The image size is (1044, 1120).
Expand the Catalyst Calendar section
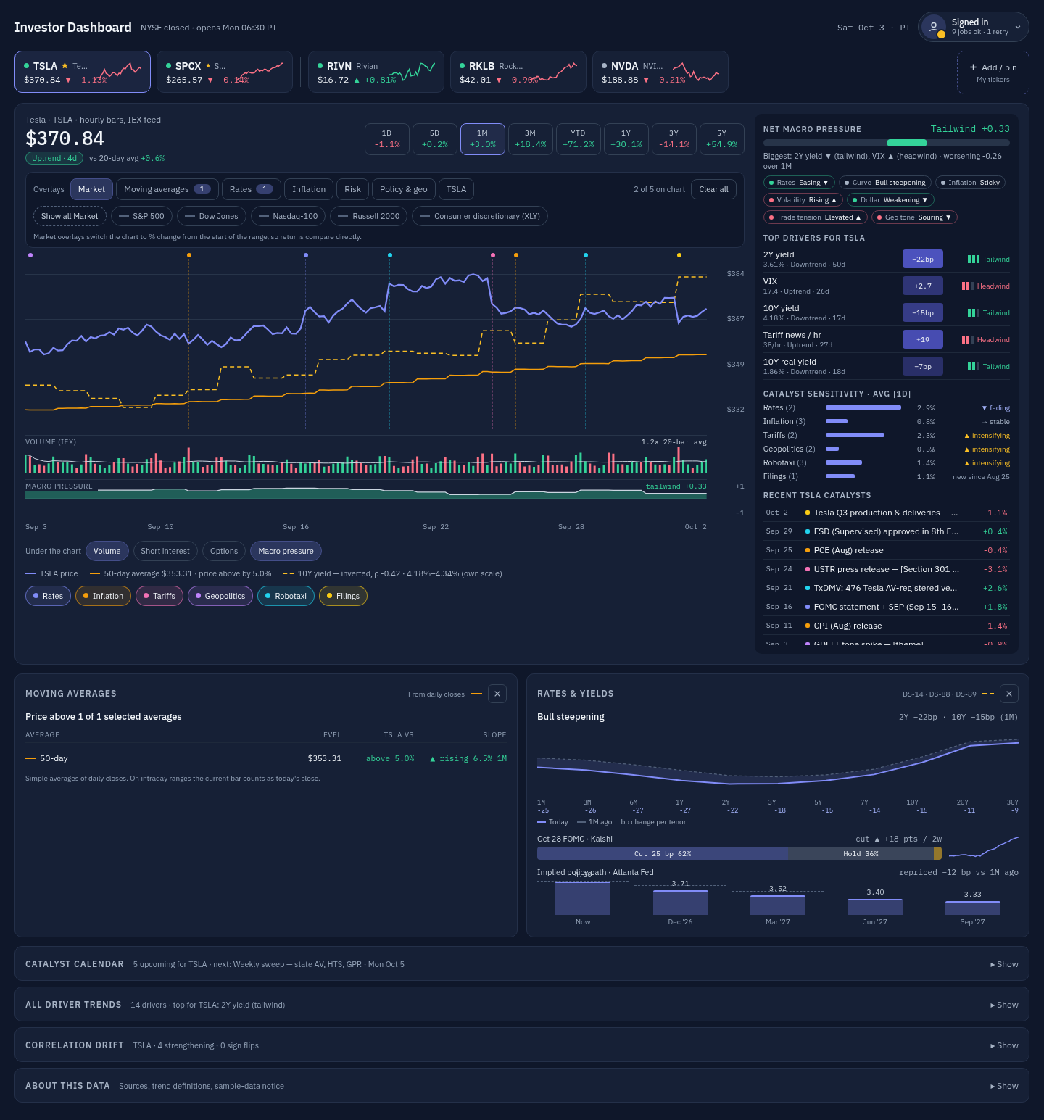522,964
